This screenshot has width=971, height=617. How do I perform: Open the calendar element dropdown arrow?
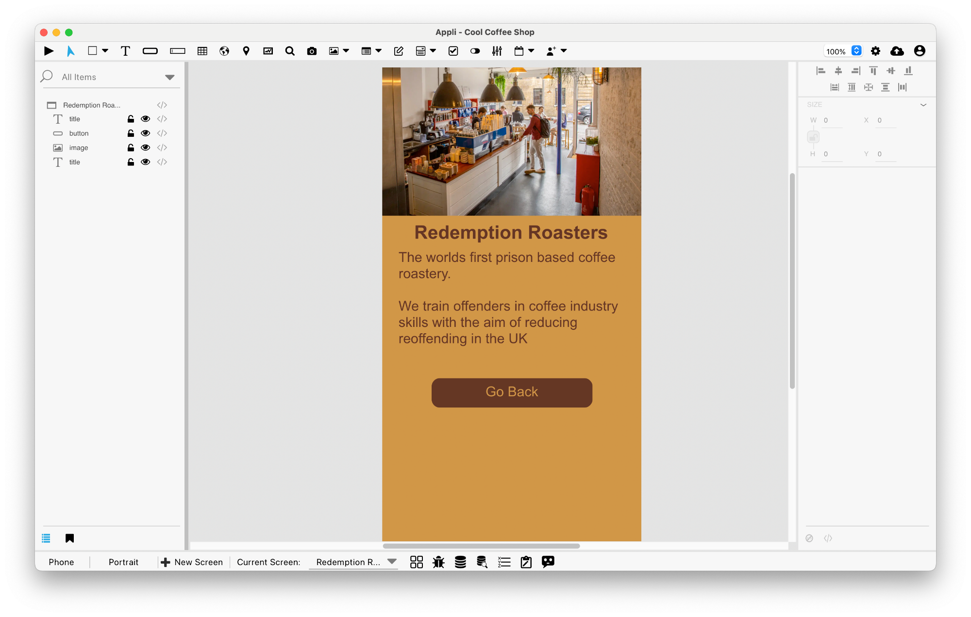(x=531, y=51)
